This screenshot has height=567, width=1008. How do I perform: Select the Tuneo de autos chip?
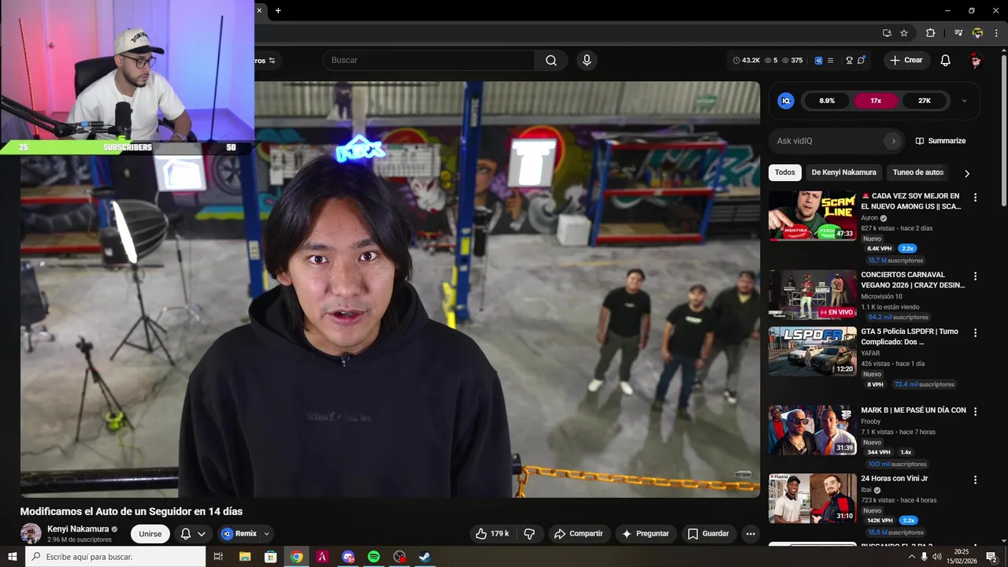(918, 172)
